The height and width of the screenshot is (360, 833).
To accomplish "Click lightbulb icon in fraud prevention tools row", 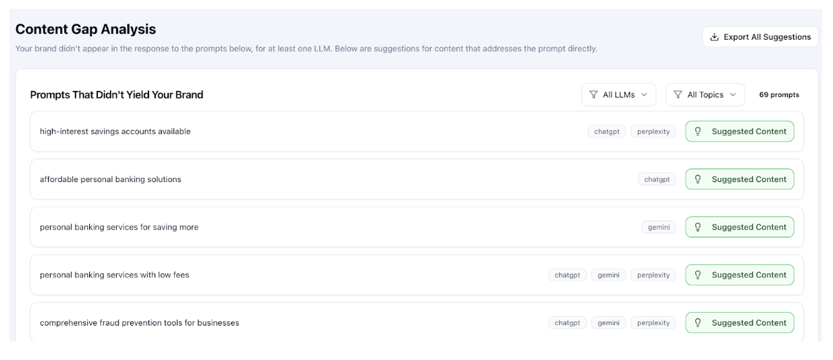I will [698, 323].
